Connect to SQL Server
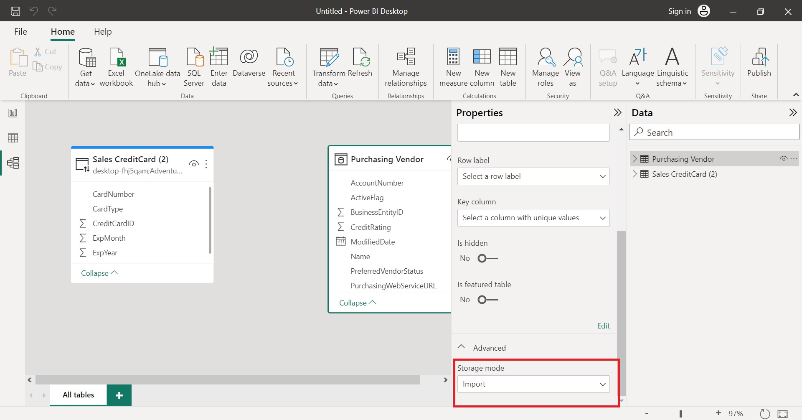The height and width of the screenshot is (420, 802). [x=194, y=67]
